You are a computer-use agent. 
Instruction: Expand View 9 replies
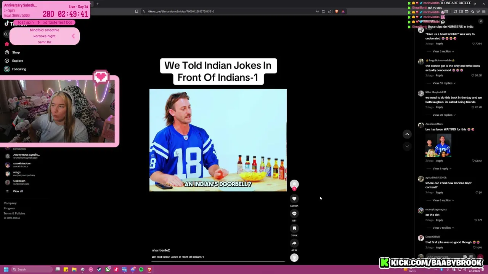[443, 228]
